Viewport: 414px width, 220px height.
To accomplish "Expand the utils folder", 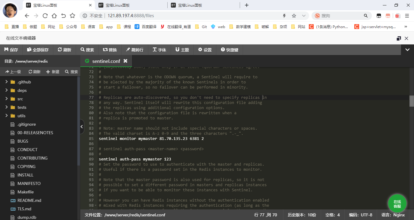I will pyautogui.click(x=6, y=116).
